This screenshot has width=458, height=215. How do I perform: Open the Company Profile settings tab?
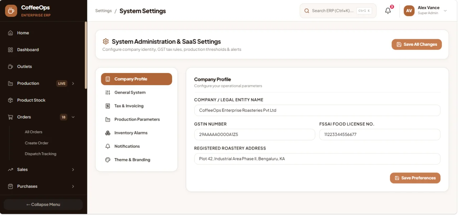pos(136,79)
